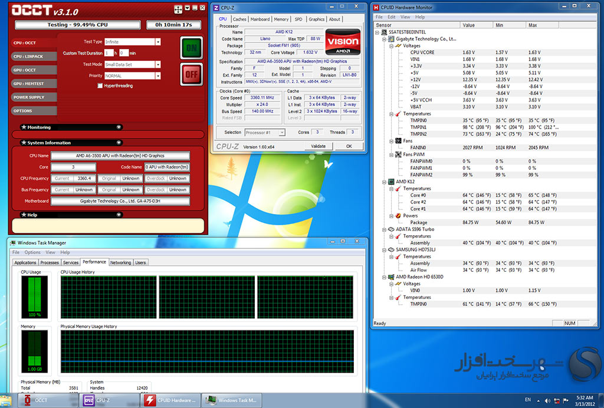Click the Max column header in Hardware Monitor

(542, 25)
